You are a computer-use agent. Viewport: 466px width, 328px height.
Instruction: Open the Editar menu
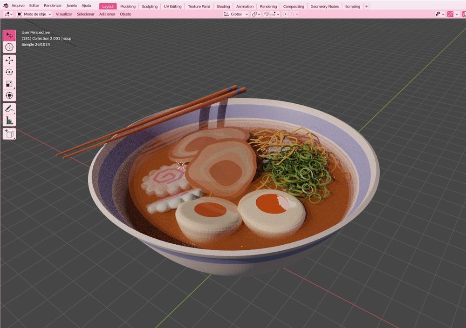pos(34,6)
